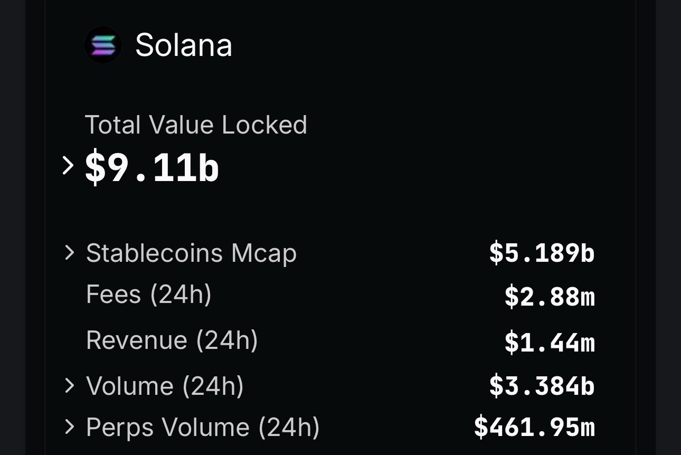Click the Total Value Locked label
Image resolution: width=681 pixels, height=455 pixels.
(x=196, y=125)
